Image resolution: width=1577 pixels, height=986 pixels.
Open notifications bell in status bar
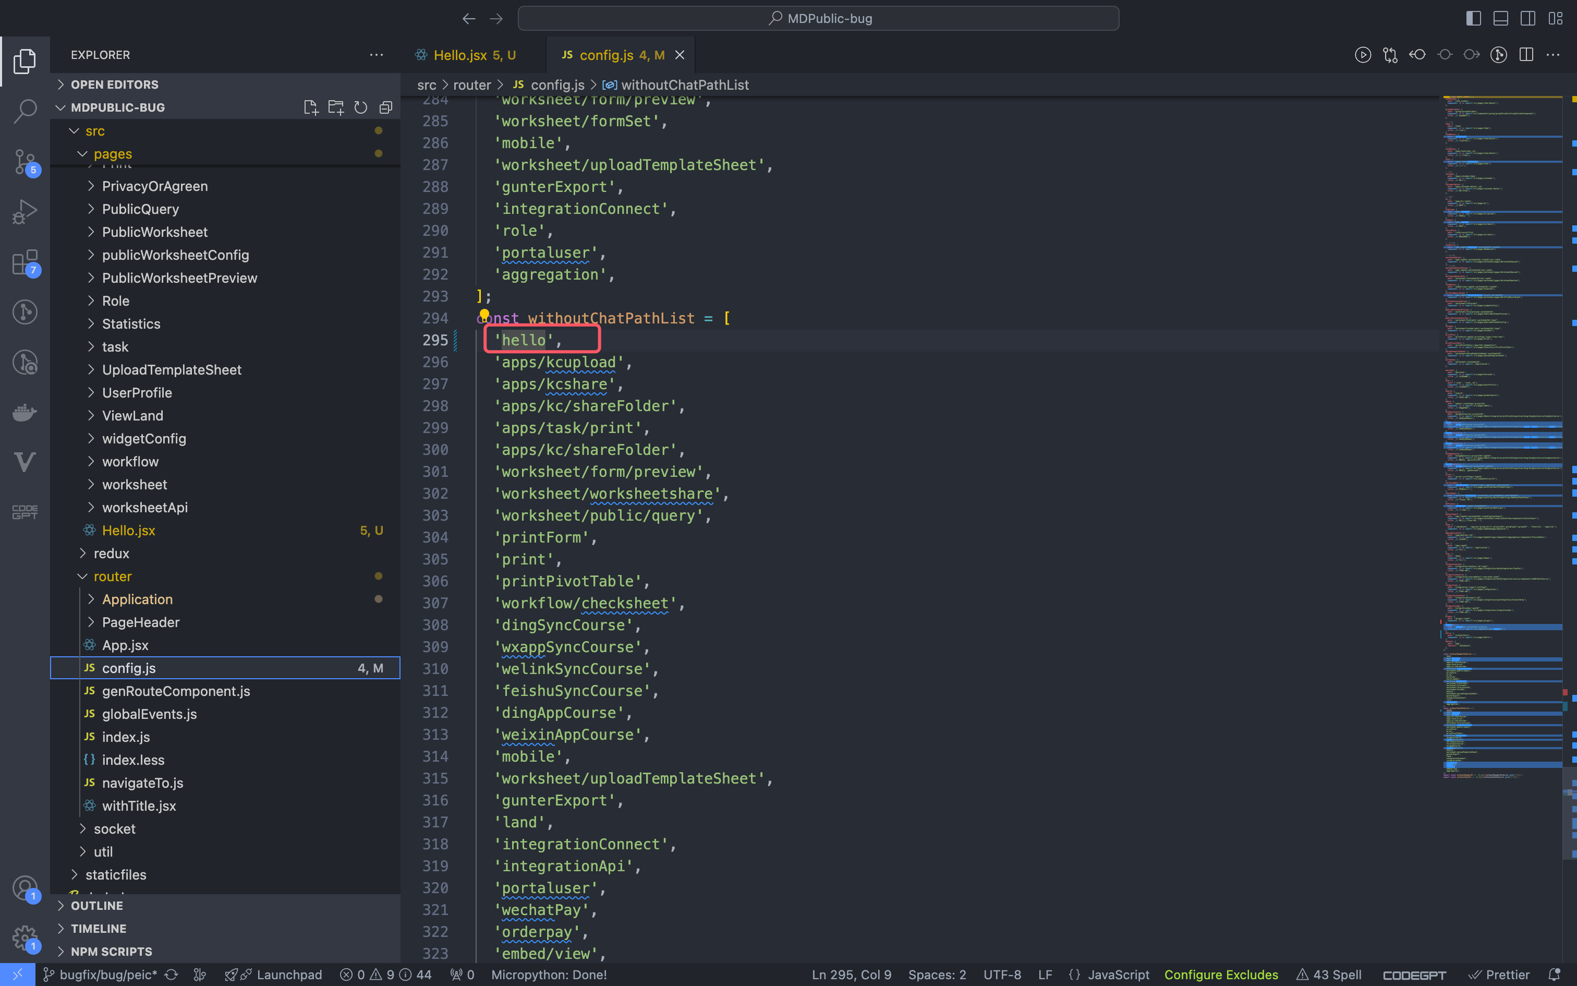coord(1554,975)
